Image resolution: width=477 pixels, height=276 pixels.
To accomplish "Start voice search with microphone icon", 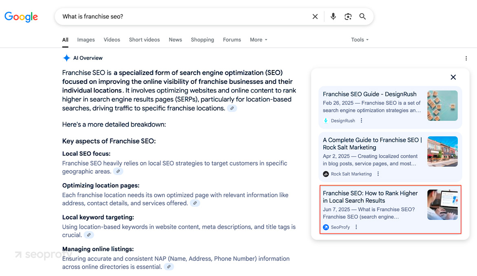I will (333, 16).
